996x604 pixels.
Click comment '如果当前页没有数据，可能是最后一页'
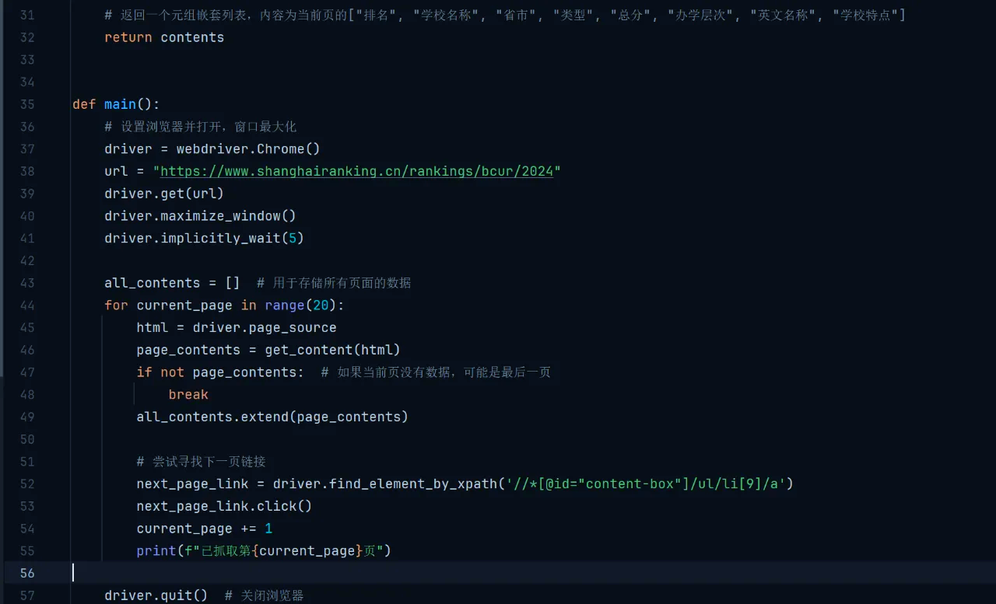point(436,372)
